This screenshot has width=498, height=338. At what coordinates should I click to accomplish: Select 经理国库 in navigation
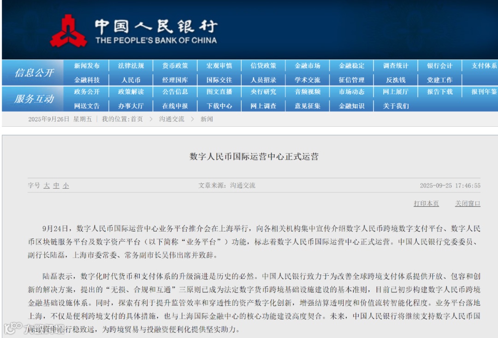pyautogui.click(x=175, y=80)
